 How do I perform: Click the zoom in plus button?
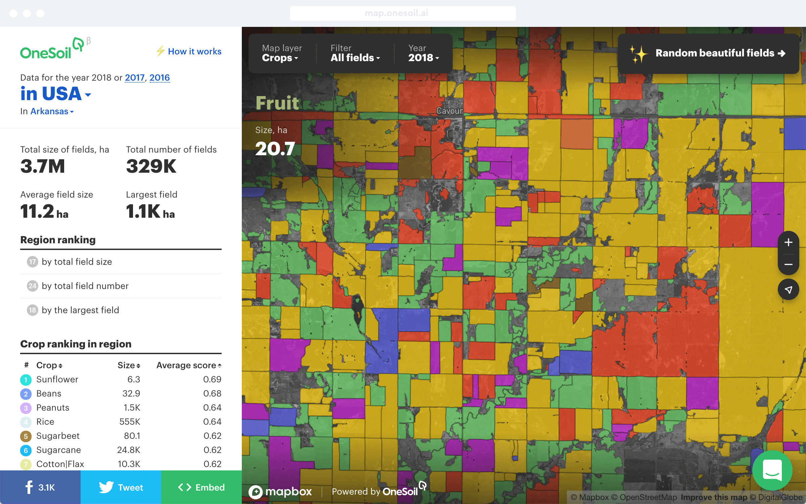coord(788,242)
